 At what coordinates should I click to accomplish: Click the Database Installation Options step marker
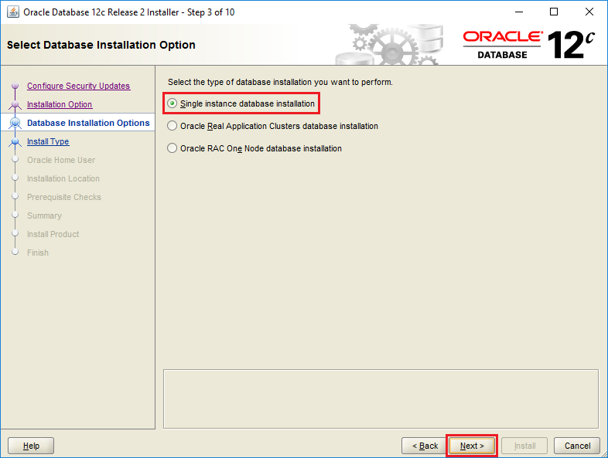(15, 123)
